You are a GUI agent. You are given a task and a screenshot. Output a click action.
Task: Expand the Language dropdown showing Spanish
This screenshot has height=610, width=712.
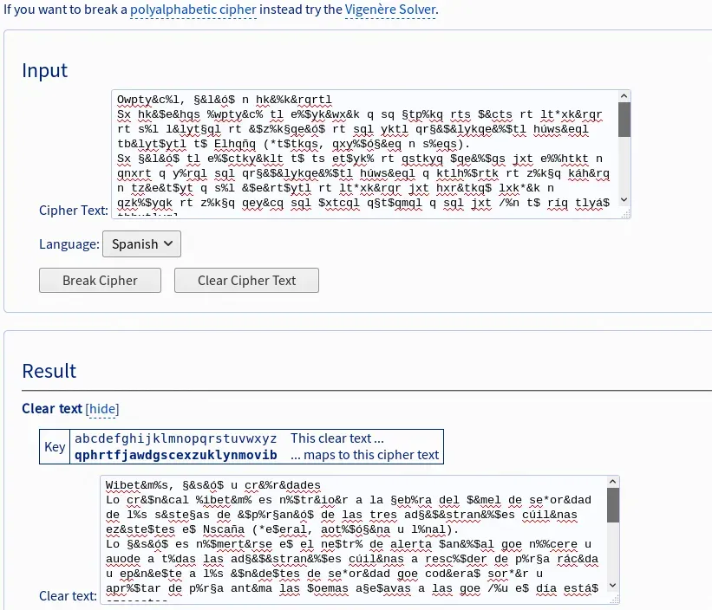pyautogui.click(x=141, y=244)
